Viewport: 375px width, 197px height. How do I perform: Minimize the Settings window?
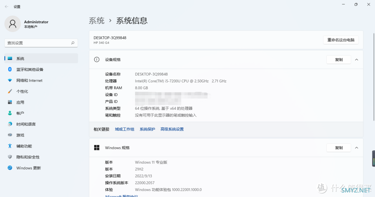[x=343, y=4]
